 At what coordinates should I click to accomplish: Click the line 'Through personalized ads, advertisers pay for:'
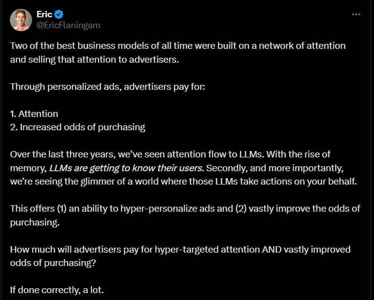tap(108, 86)
